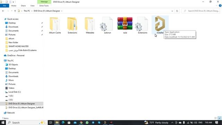Open pinned Documents under Quick access
Viewport: 222px width, 125px height.
click(x=14, y=31)
